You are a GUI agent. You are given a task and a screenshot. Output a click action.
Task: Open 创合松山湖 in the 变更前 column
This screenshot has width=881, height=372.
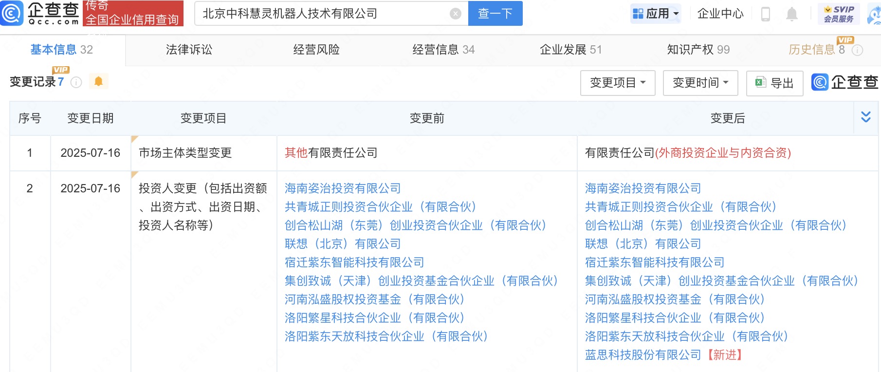coord(416,225)
